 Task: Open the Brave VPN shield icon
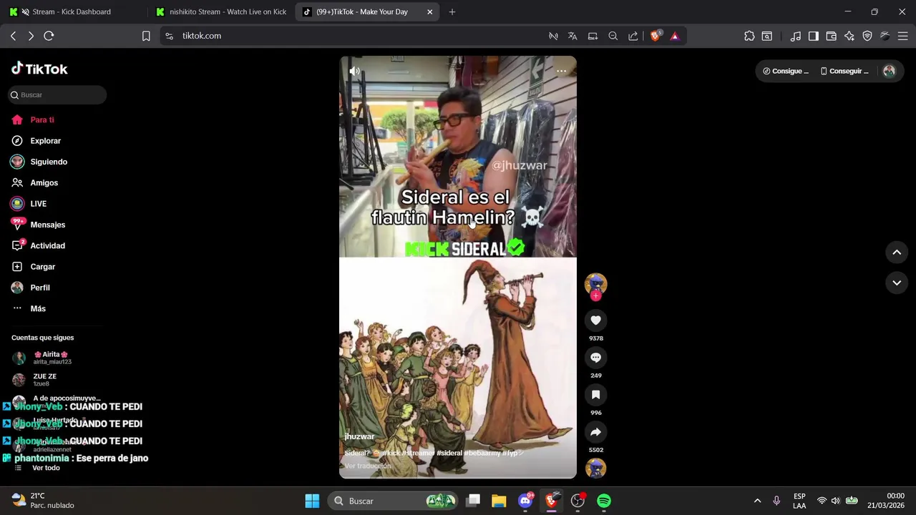tap(867, 36)
